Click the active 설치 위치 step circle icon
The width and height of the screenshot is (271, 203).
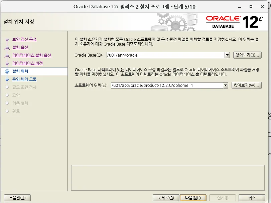pyautogui.click(x=7, y=71)
